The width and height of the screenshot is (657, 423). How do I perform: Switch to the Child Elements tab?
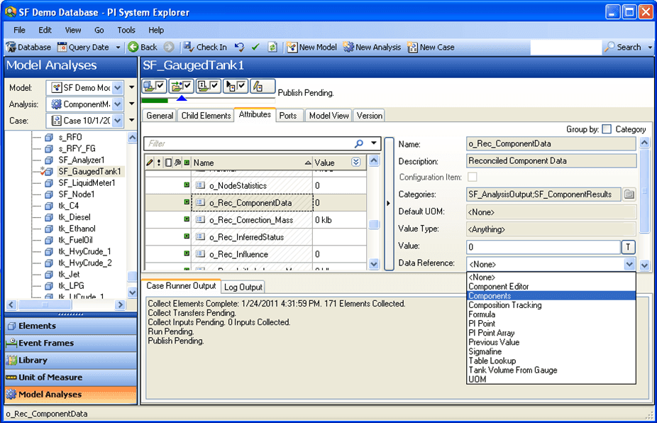click(206, 115)
